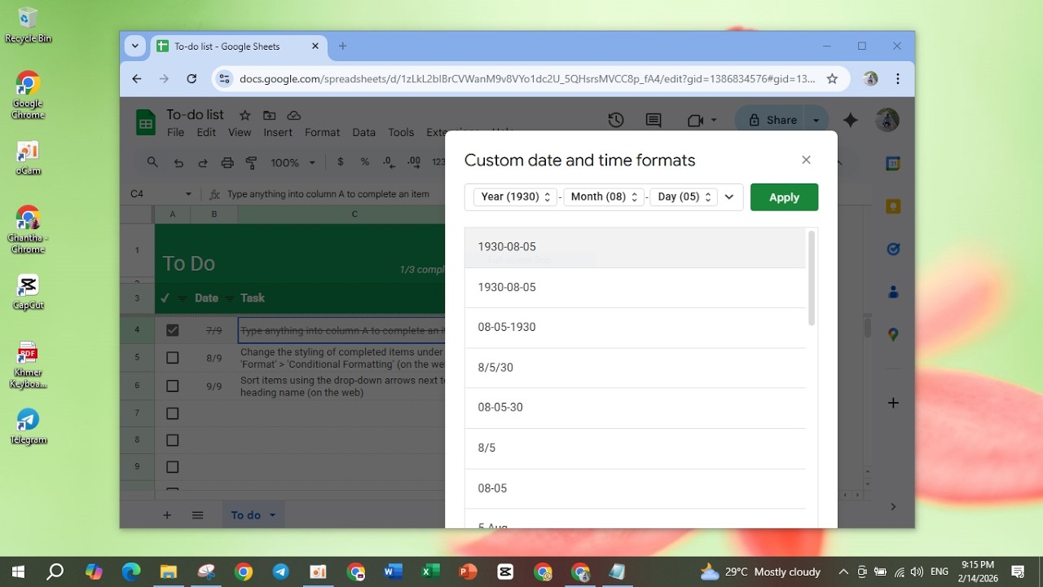Open the File menu

175,132
